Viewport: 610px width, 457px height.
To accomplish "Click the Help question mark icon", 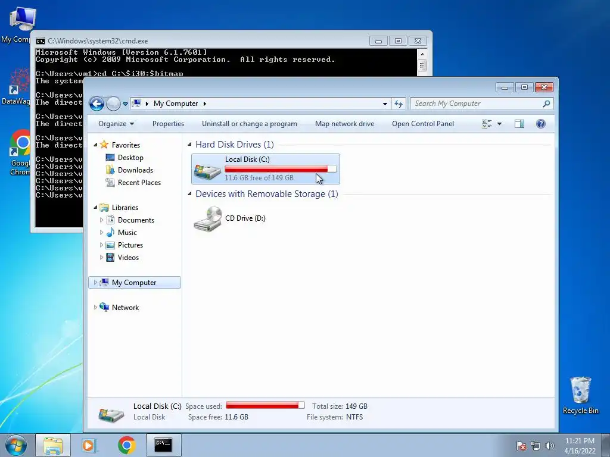I will point(541,124).
